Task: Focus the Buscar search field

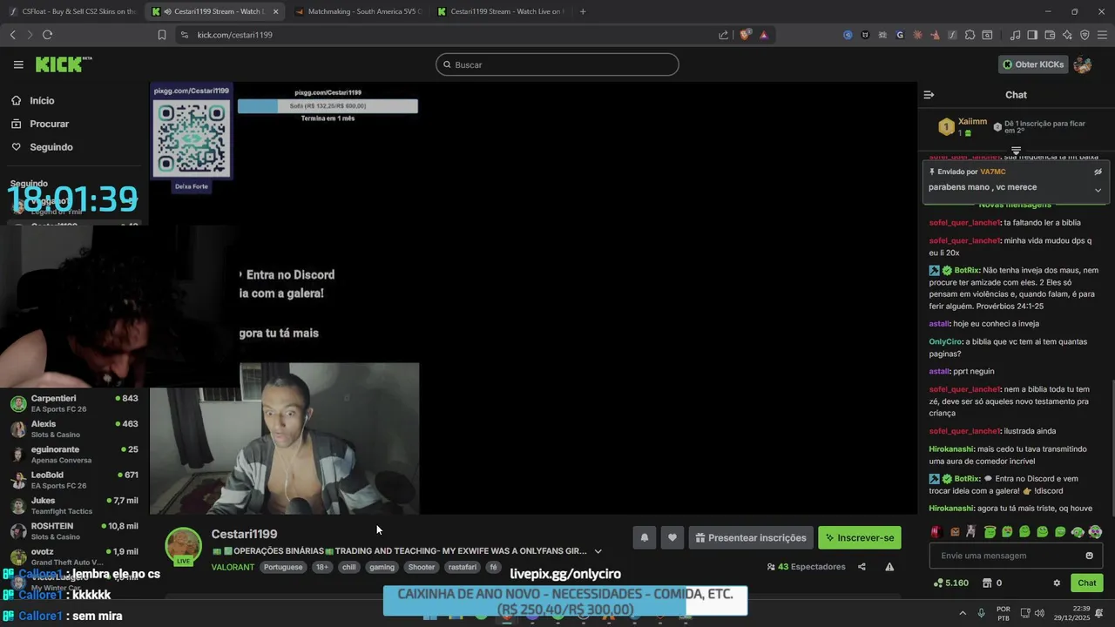Action: point(557,64)
